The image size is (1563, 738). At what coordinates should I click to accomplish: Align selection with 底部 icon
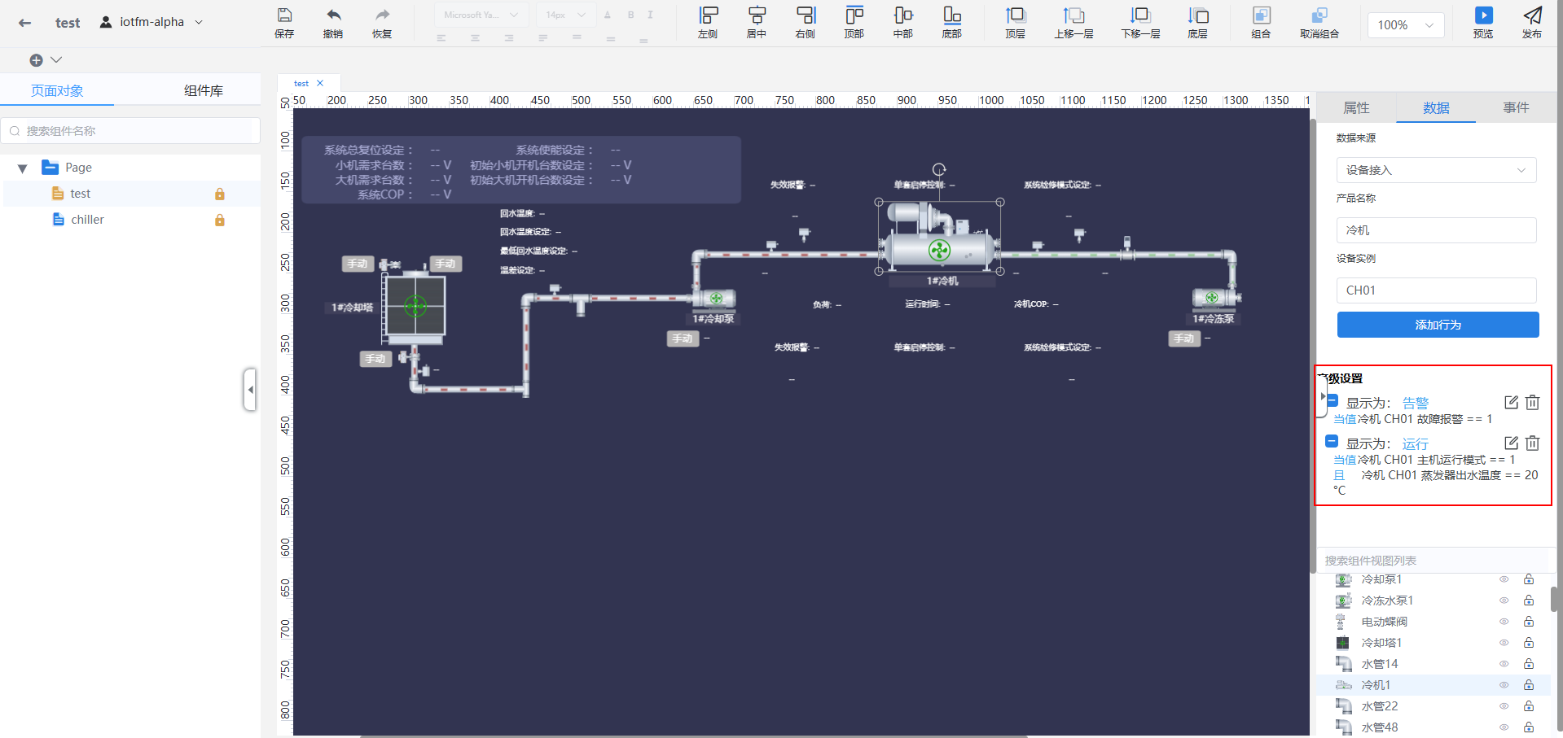tap(952, 15)
